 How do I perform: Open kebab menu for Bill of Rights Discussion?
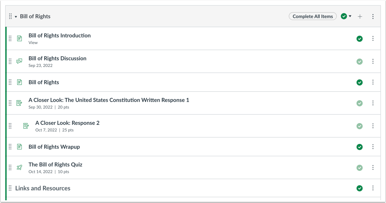[x=373, y=61]
